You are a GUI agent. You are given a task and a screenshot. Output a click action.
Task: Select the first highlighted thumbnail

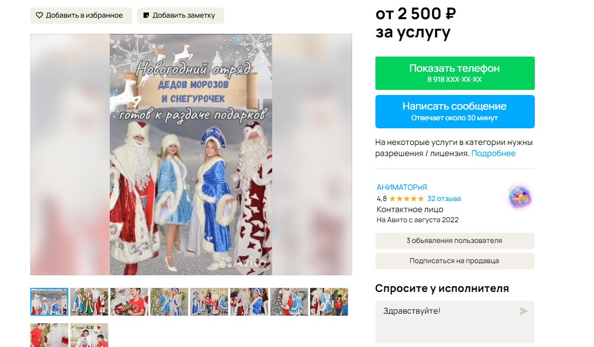pyautogui.click(x=49, y=302)
